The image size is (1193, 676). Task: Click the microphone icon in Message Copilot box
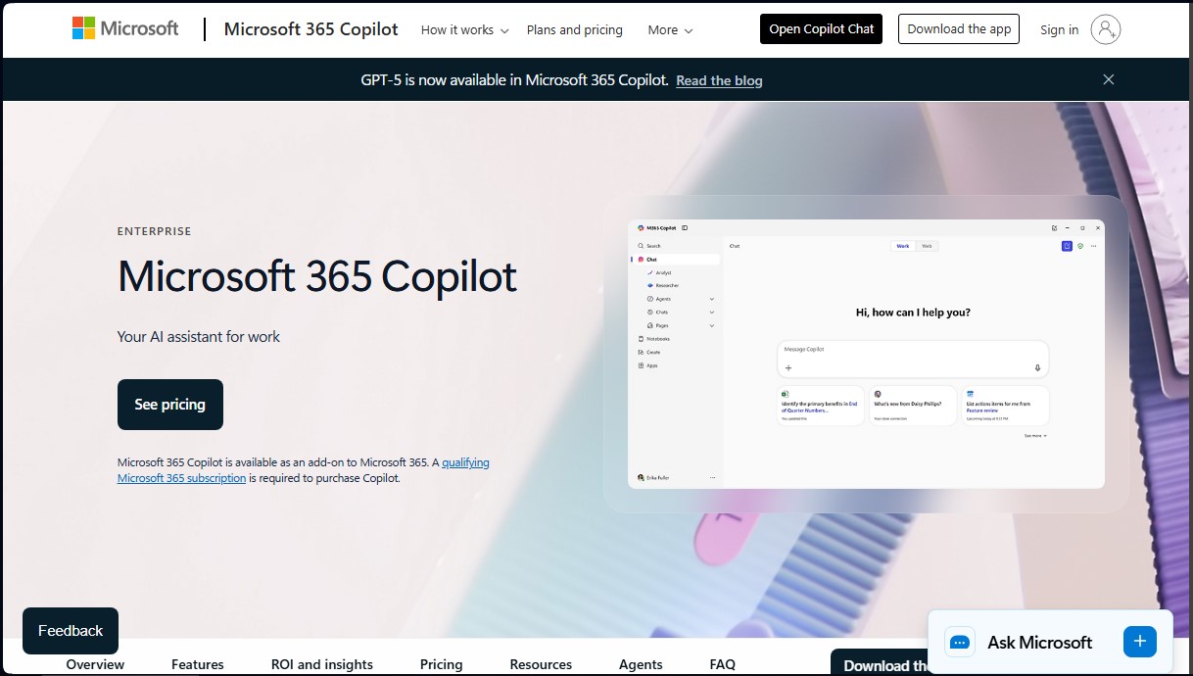[x=1037, y=366]
